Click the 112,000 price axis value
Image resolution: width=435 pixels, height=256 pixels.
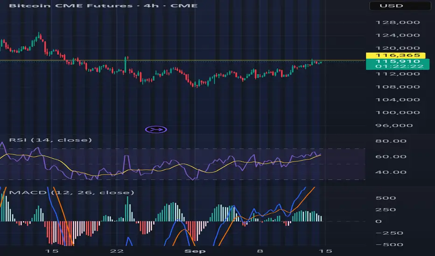(x=397, y=74)
